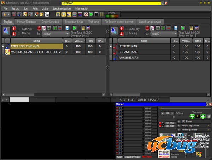Enable Mixing in the right playlist
Image resolution: width=212 pixels, height=160 pixels.
click(127, 34)
